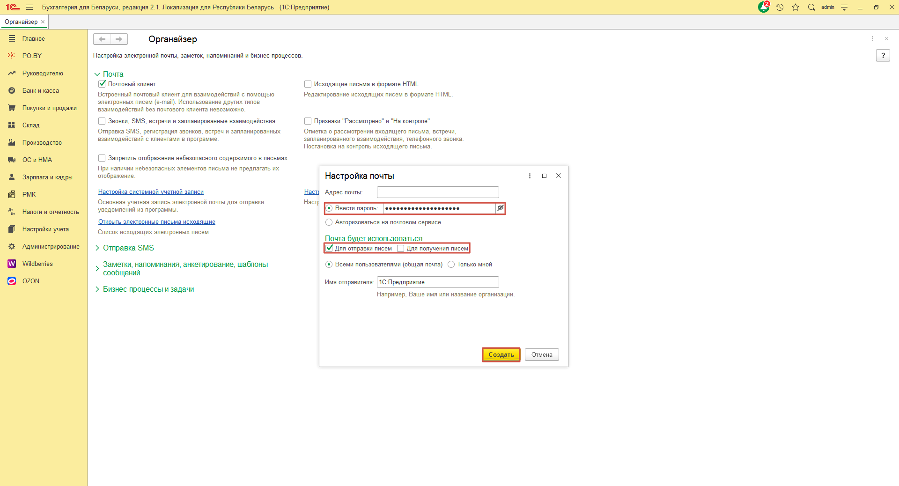This screenshot has width=899, height=486.
Task: Open favorites star icon
Action: pyautogui.click(x=796, y=7)
